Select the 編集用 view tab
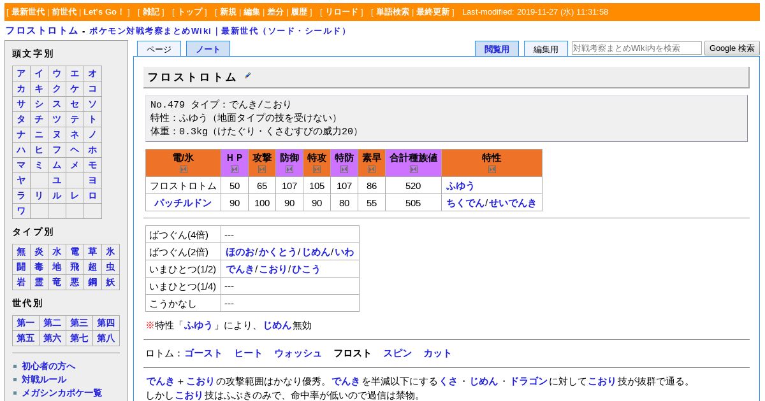The height and width of the screenshot is (401, 765). (546, 49)
